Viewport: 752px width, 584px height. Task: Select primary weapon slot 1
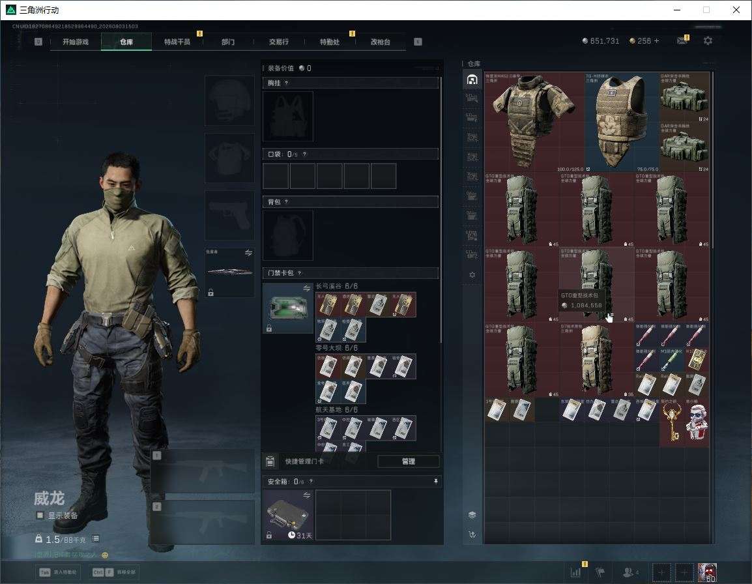click(x=203, y=471)
